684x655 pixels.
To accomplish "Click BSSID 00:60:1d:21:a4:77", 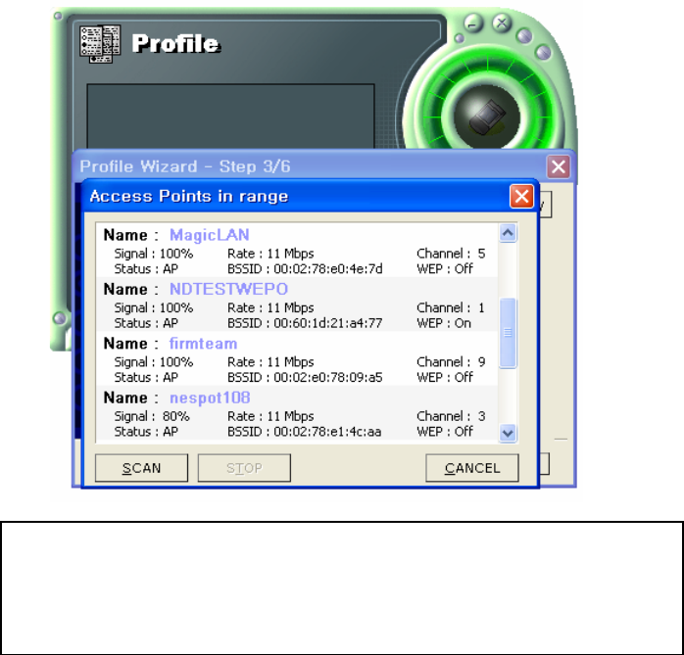I will point(305,323).
